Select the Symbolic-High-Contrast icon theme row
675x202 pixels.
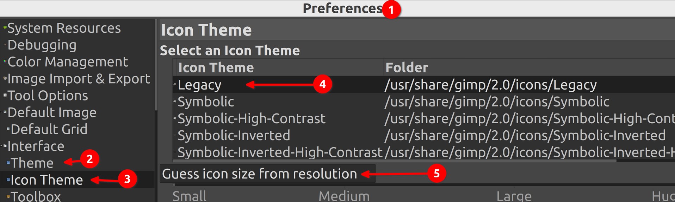(251, 119)
